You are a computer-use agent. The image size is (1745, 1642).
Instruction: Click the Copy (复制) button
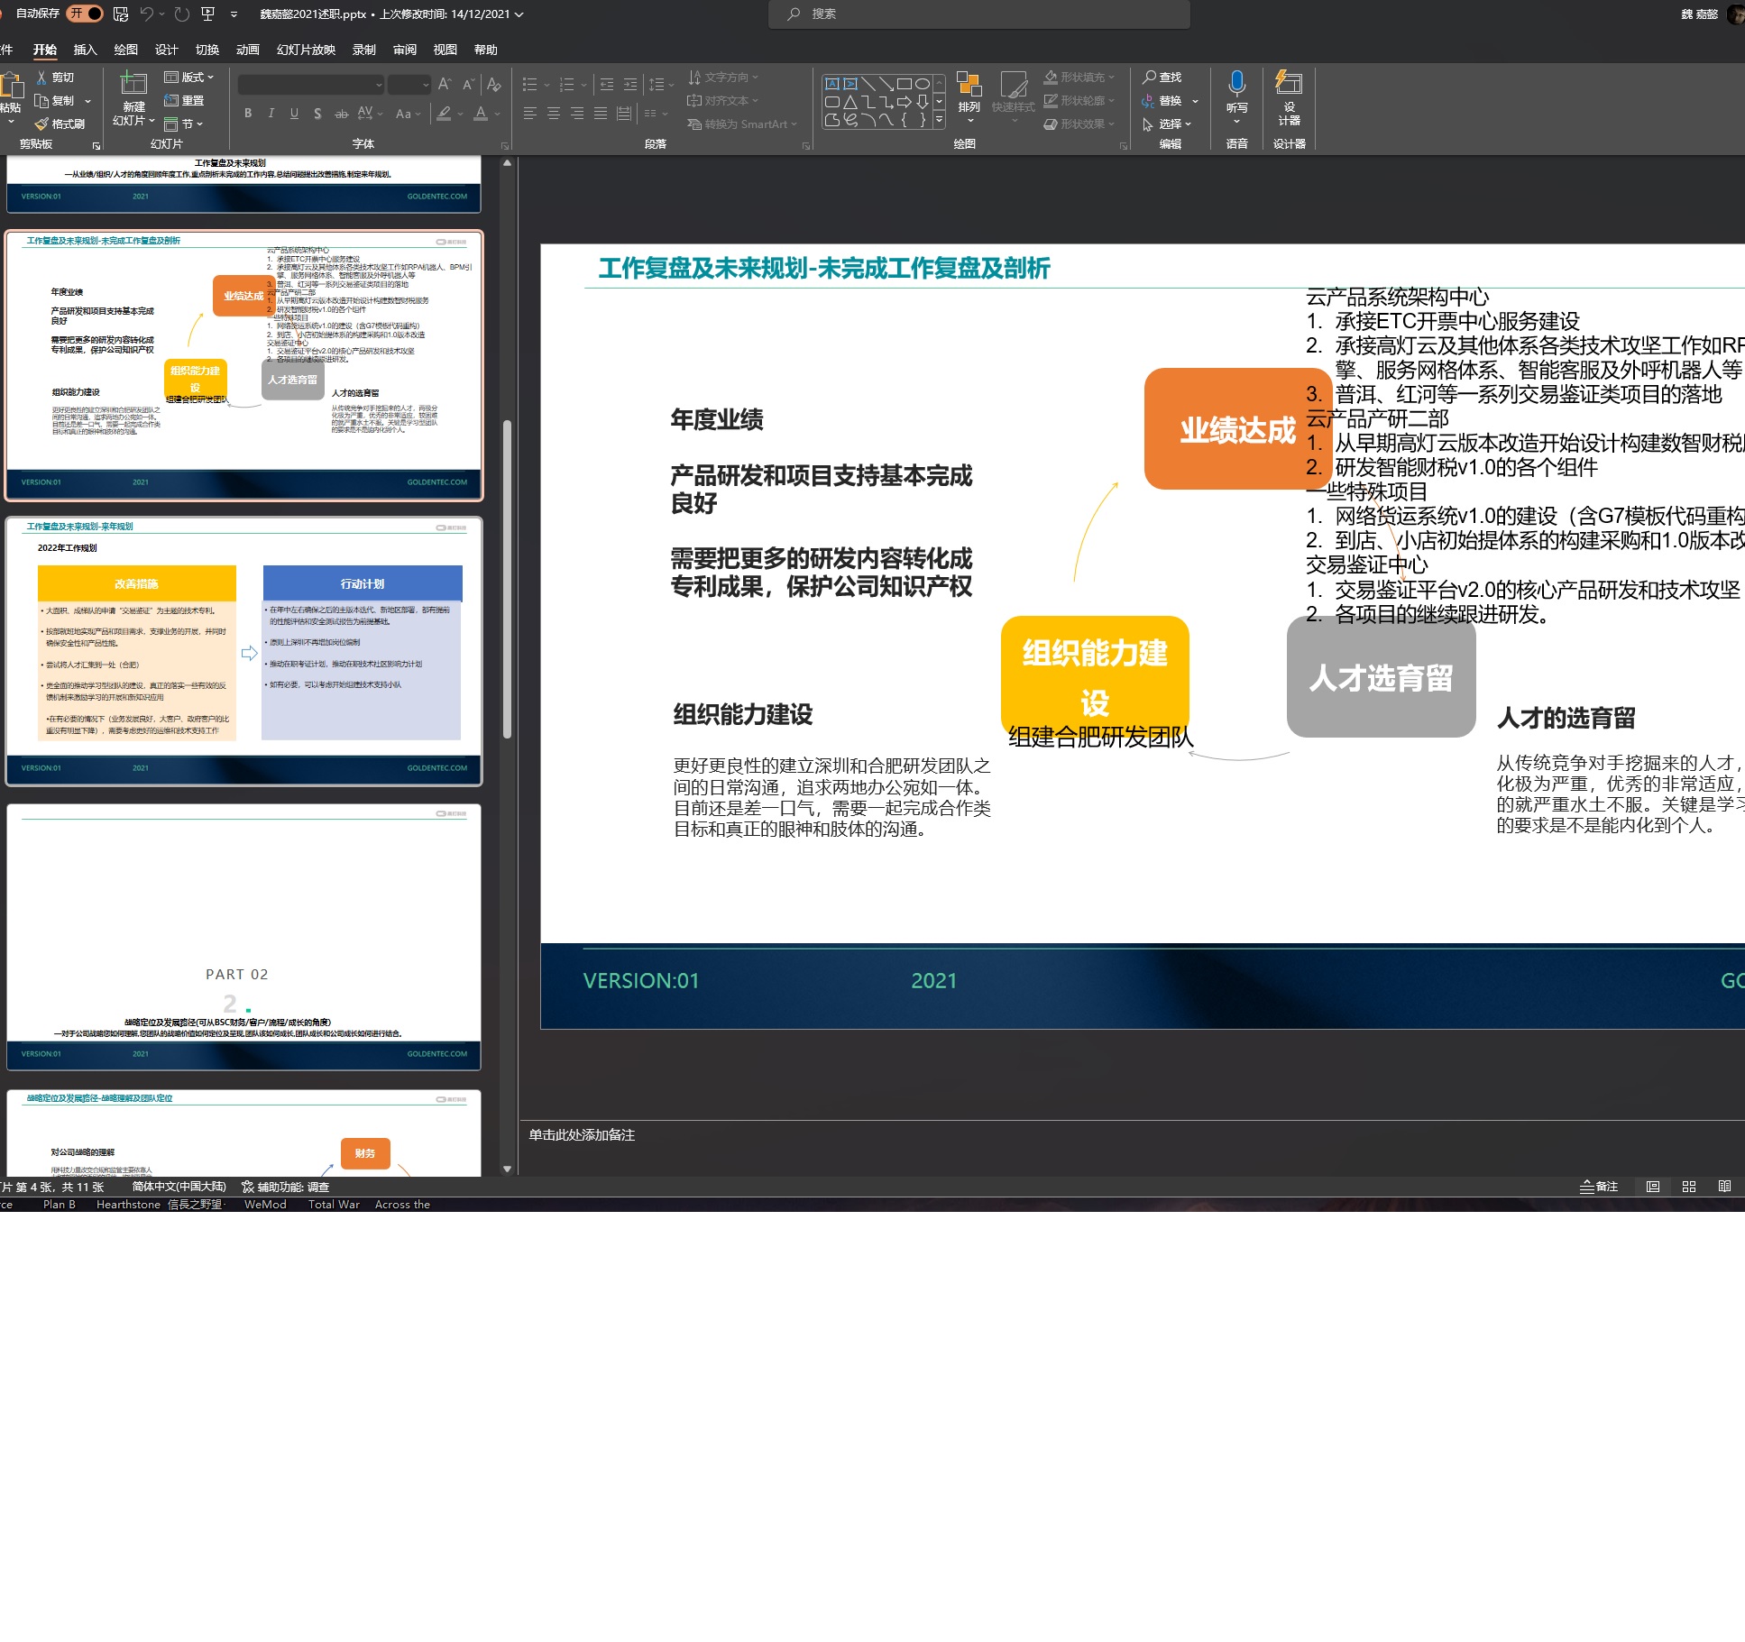(54, 100)
